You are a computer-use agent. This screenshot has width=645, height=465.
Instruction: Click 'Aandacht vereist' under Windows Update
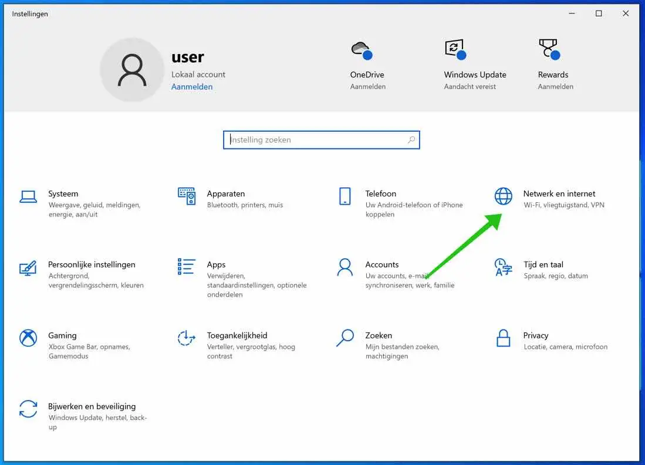click(470, 87)
